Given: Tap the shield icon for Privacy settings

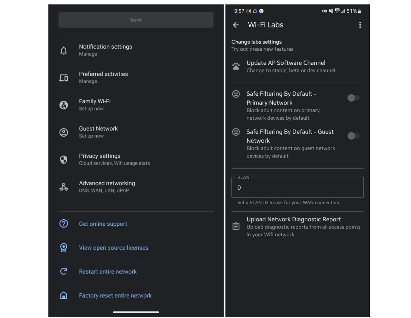Looking at the screenshot, I should (x=64, y=160).
